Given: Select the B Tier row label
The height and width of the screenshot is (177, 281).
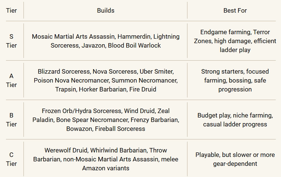Looking at the screenshot, I should point(11,120).
